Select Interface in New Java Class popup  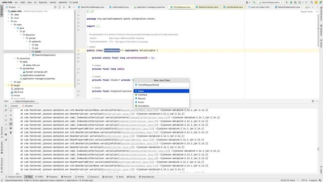tap(161, 95)
